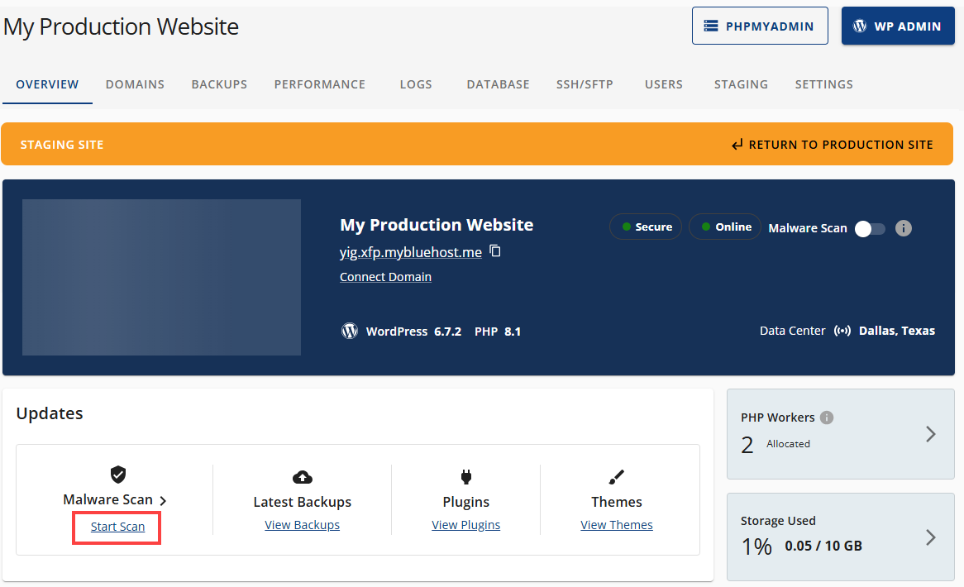Open Malware Scan details chevron
The image size is (964, 587).
(163, 500)
